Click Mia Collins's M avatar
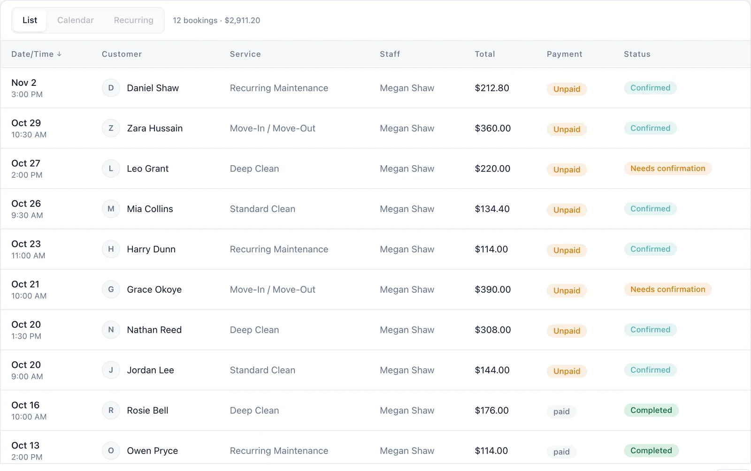Viewport: 751px width, 471px height. pos(111,209)
